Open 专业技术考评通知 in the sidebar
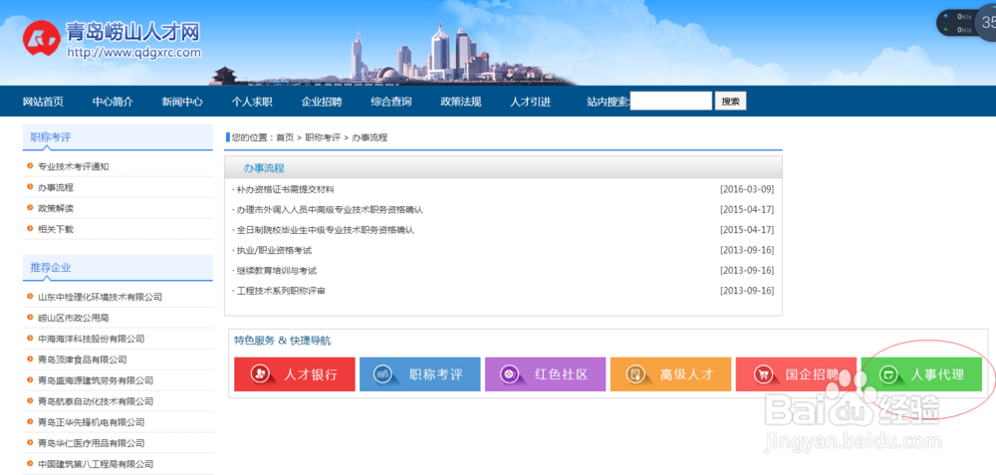This screenshot has width=996, height=475. pos(74,167)
